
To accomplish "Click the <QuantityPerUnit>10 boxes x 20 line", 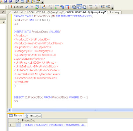I will [35, 55].
